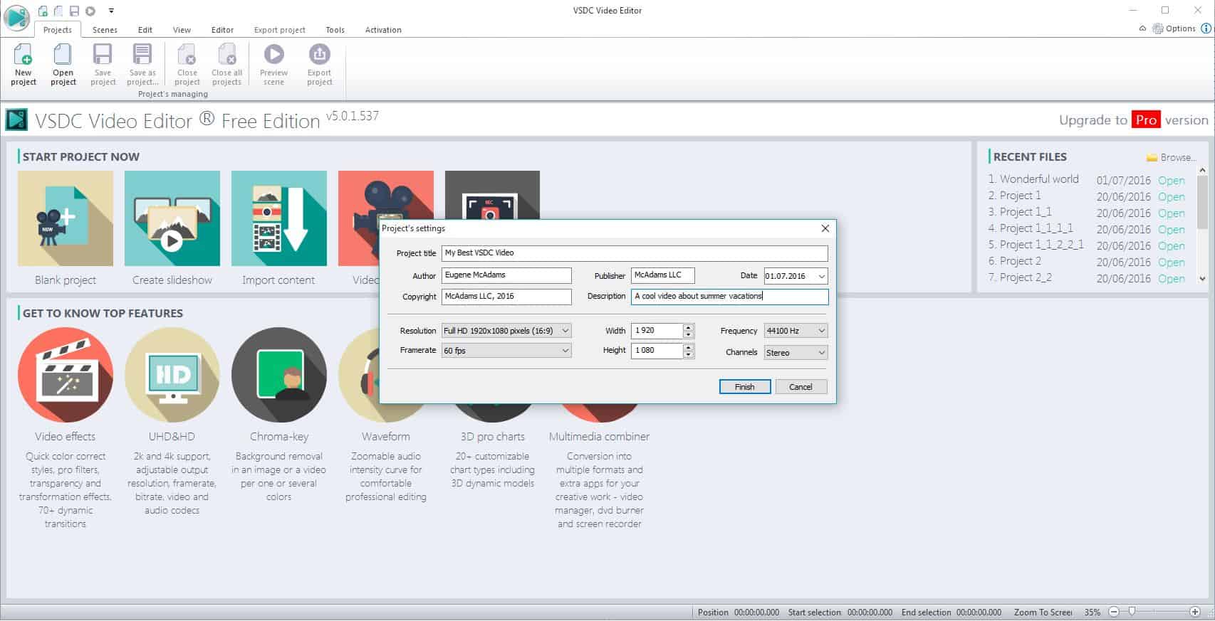Open the Framerate dropdown
This screenshot has height=621, width=1215.
[565, 351]
